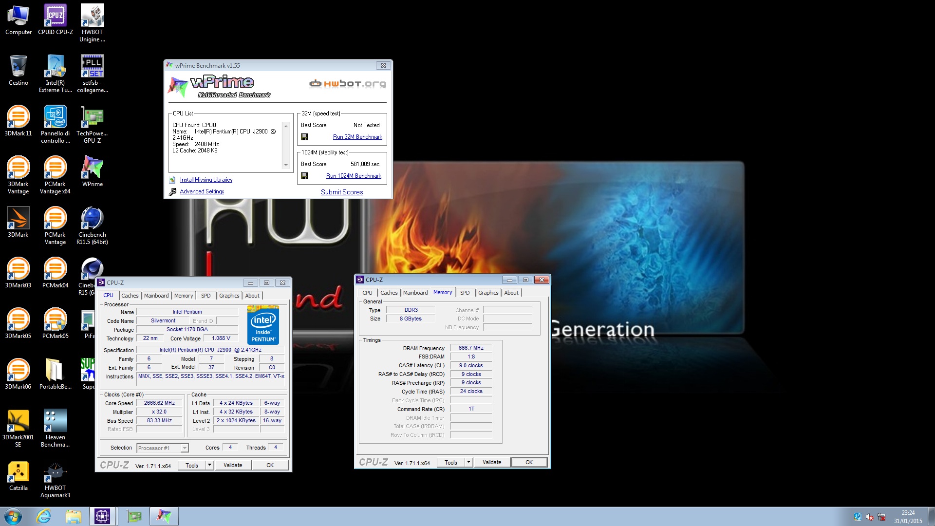This screenshot has width=935, height=526.
Task: Switch to About tab in left CPU-Z
Action: coord(252,296)
